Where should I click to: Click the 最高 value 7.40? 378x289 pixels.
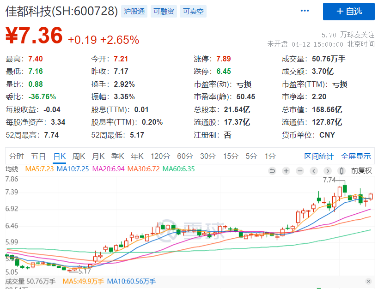pos(36,59)
